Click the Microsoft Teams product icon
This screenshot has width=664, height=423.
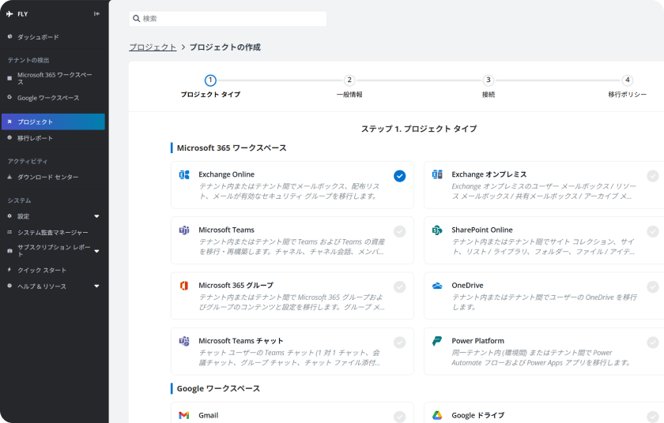click(x=184, y=230)
